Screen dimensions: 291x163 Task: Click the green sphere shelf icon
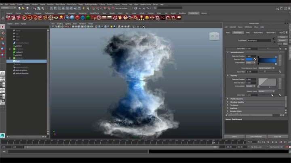(88, 18)
